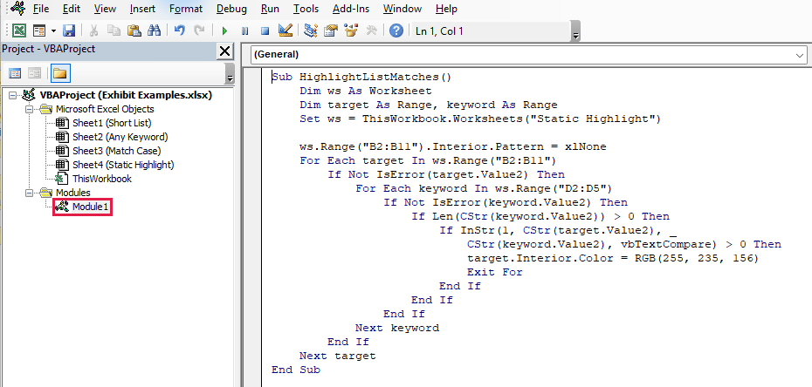Open Visual Basic Help question mark icon
Screen dimensions: 812x387
(x=396, y=31)
